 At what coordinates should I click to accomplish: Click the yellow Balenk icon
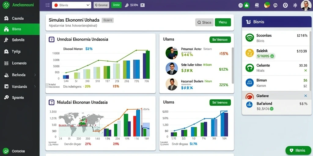click(249, 53)
